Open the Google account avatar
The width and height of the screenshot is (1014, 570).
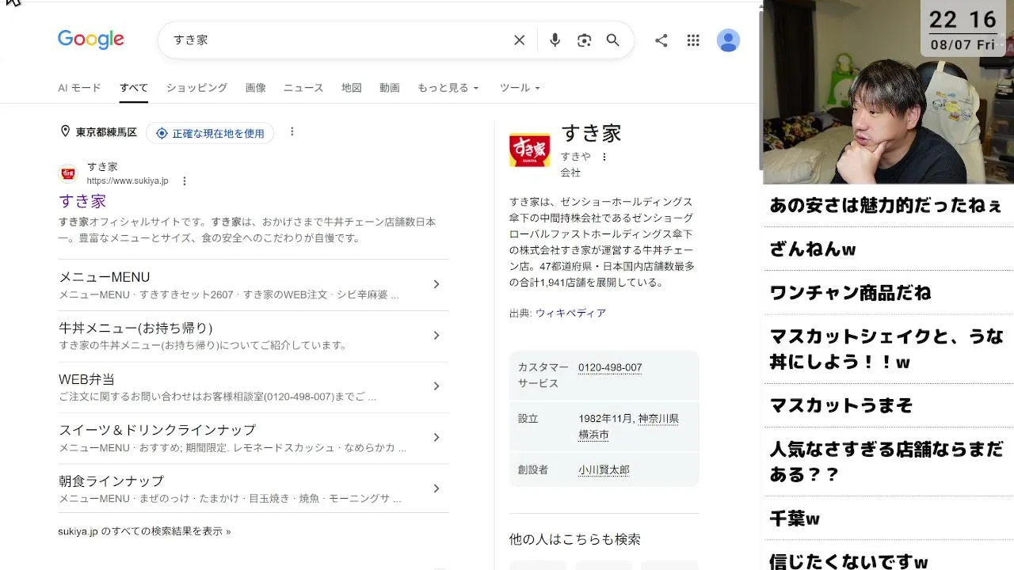(728, 40)
